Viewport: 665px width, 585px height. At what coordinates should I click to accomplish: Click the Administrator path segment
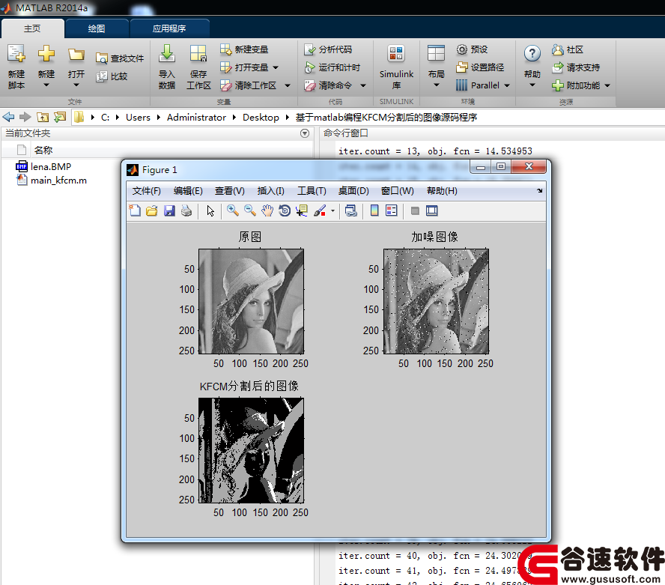196,118
